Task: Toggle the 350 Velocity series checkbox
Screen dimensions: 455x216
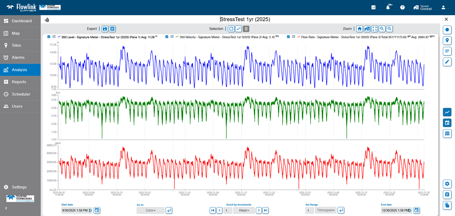Action: click(167, 37)
